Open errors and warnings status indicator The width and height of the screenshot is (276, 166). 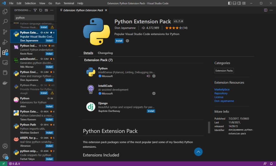[x=15, y=164]
